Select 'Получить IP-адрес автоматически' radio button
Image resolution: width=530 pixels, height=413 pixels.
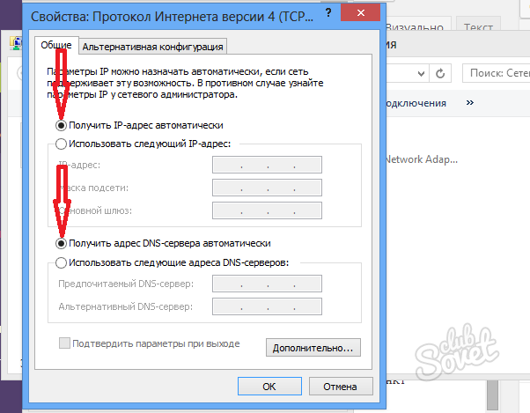[x=61, y=125]
